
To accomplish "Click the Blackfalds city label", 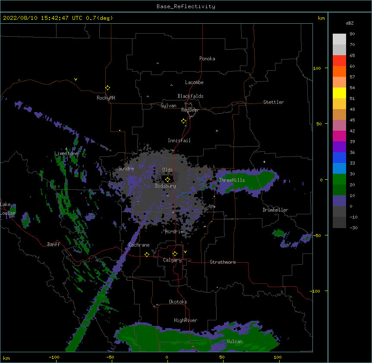I will click(x=190, y=96).
